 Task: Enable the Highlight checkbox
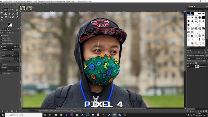pyautogui.click(x=1, y=64)
